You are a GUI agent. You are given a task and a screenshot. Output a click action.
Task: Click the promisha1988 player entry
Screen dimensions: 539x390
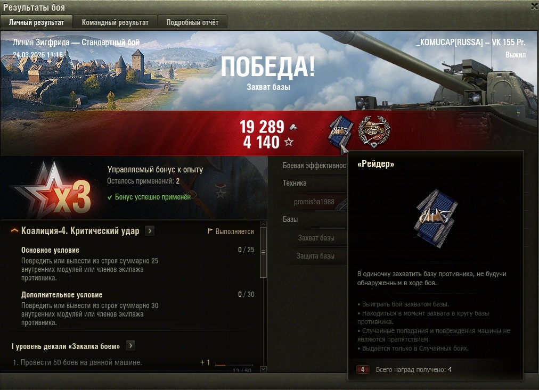click(314, 202)
